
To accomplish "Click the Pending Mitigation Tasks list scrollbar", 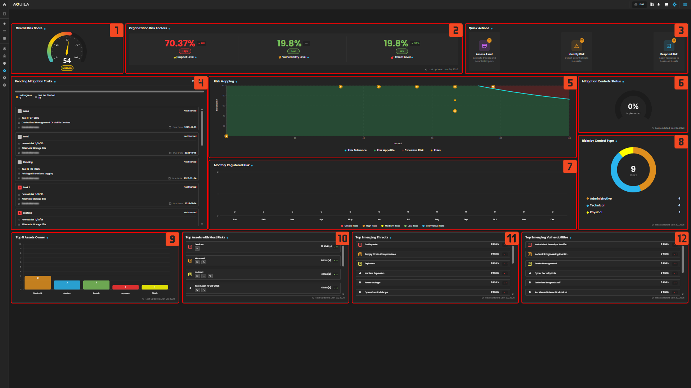I will click(202, 128).
